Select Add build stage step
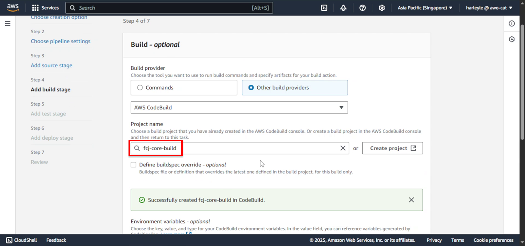525x246 pixels. click(x=51, y=89)
